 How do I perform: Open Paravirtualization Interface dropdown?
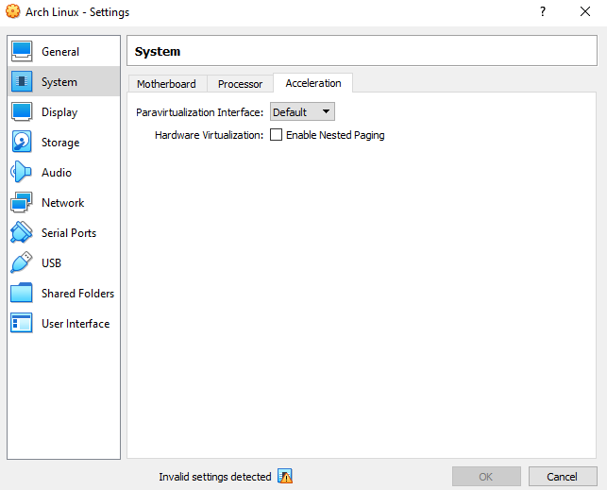click(x=302, y=111)
